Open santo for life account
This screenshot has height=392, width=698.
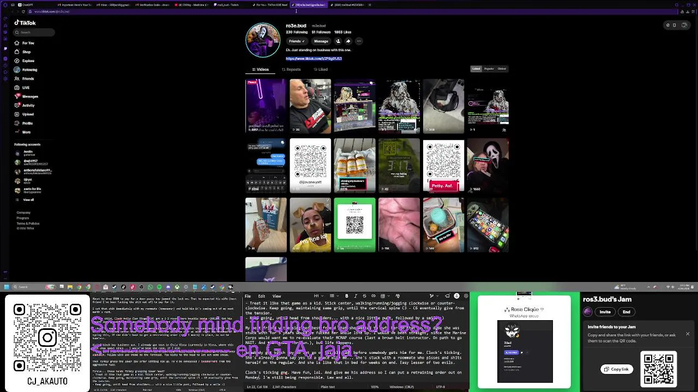click(x=28, y=190)
